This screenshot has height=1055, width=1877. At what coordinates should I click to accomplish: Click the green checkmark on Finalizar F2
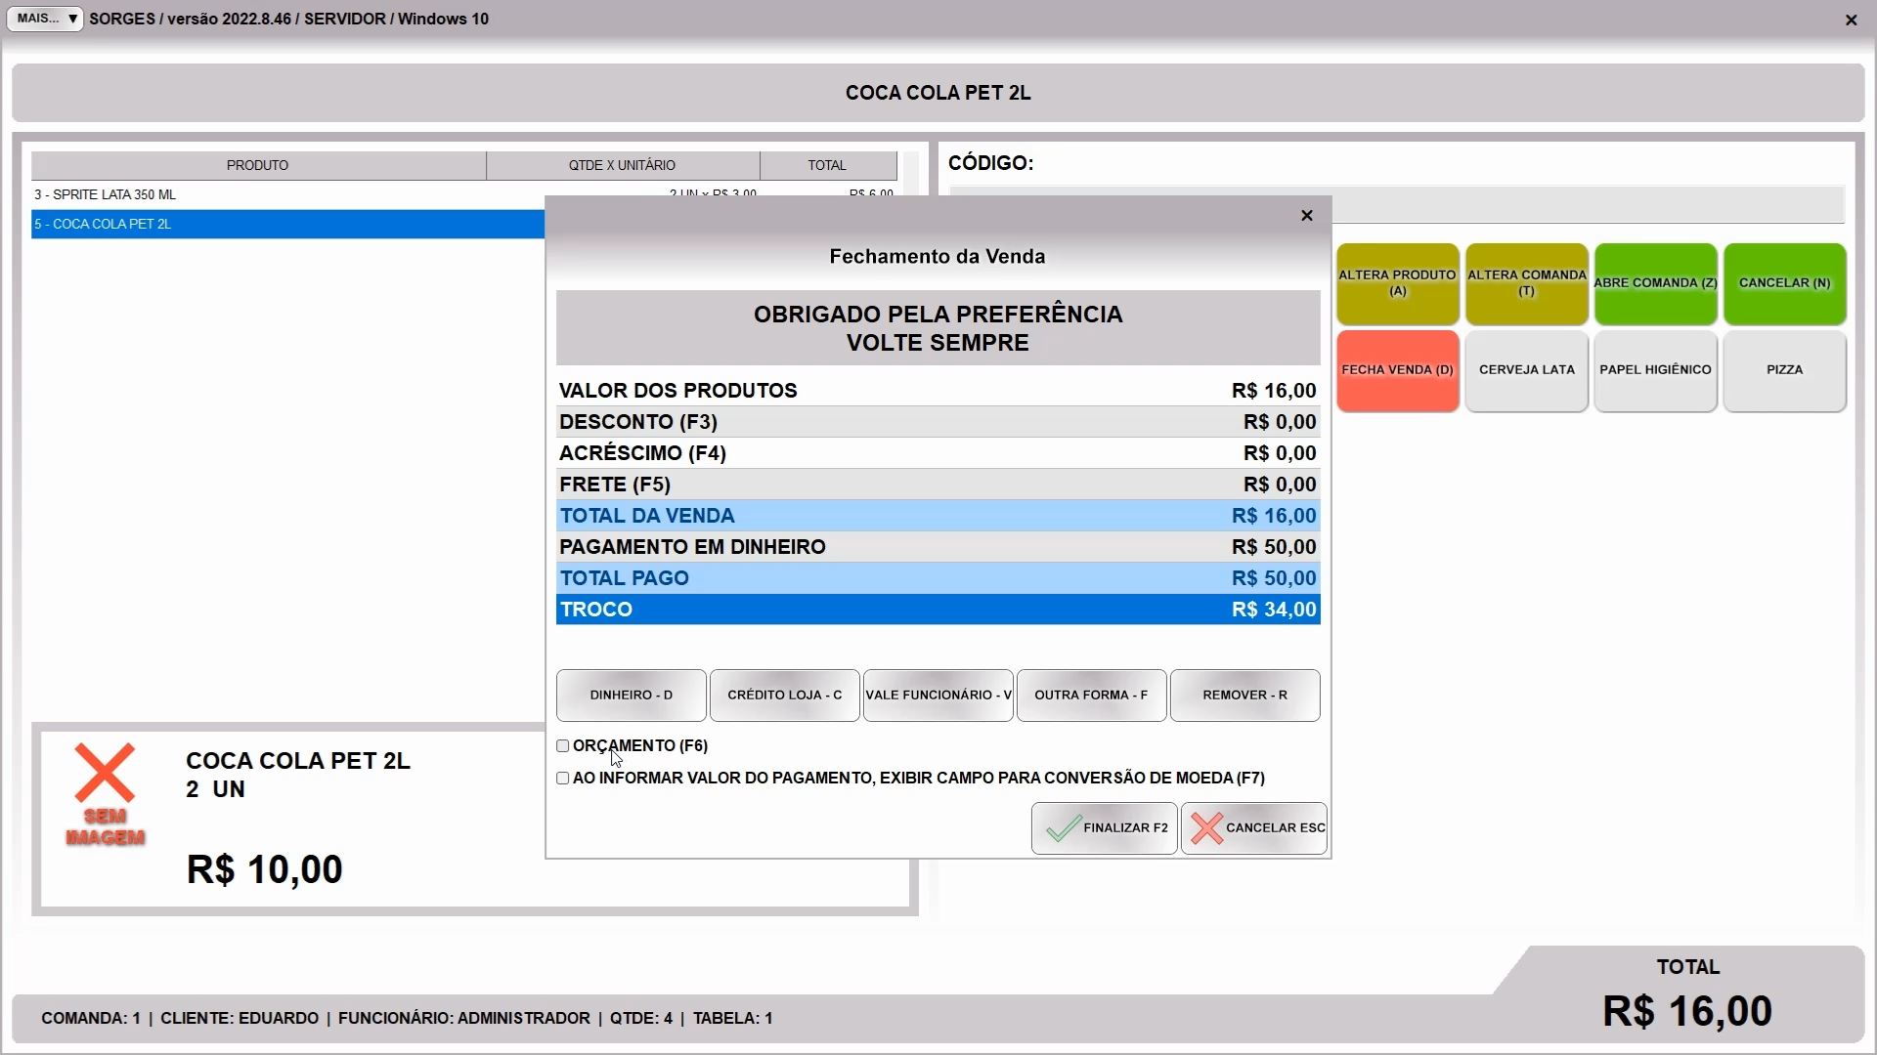pos(1063,828)
